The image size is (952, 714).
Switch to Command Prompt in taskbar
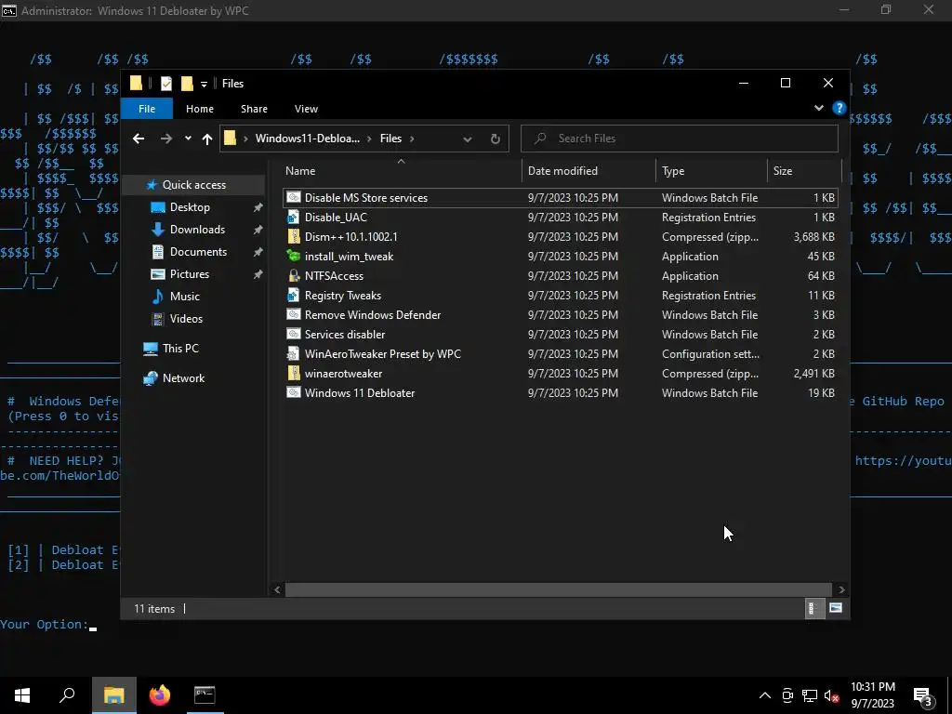(x=205, y=694)
